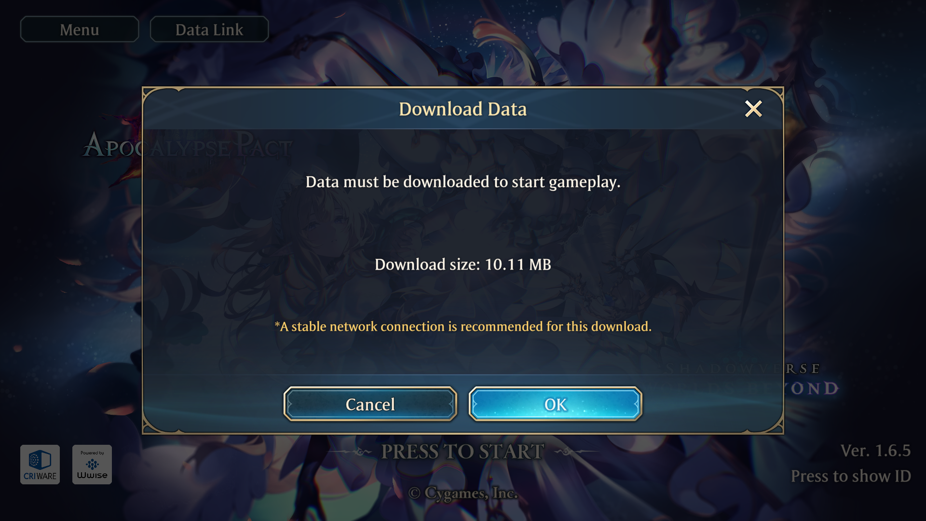This screenshot has width=926, height=521.
Task: Open the Menu button
Action: (x=80, y=29)
